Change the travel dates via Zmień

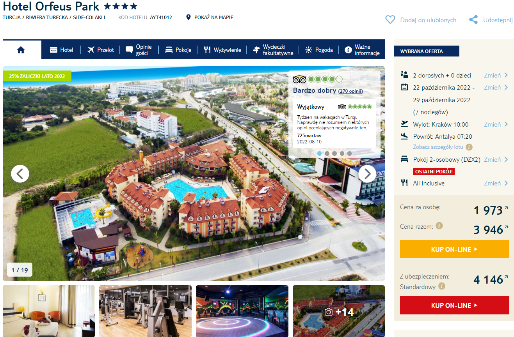(492, 87)
